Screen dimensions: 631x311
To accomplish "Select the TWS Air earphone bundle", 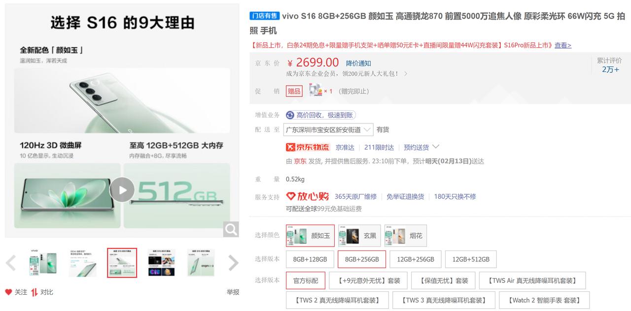I will tap(532, 280).
